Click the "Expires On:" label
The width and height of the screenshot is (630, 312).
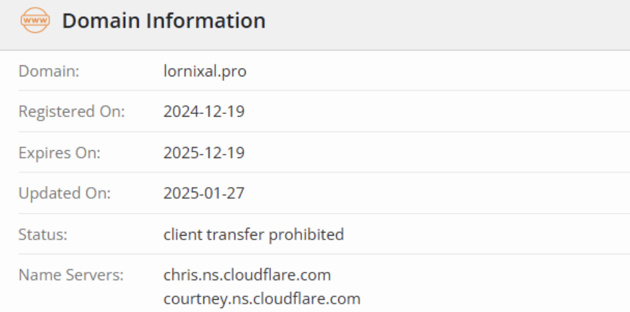click(60, 153)
